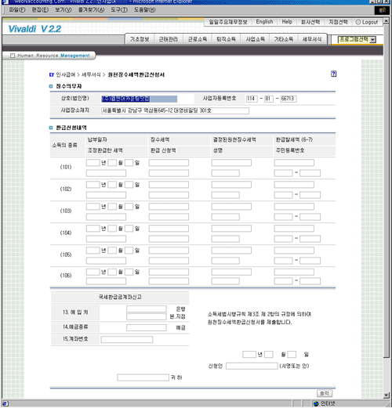Screen dimensions: 392x408
Task: Click the 결정된원천징수세액 field in row (102)
Action: 231,185
